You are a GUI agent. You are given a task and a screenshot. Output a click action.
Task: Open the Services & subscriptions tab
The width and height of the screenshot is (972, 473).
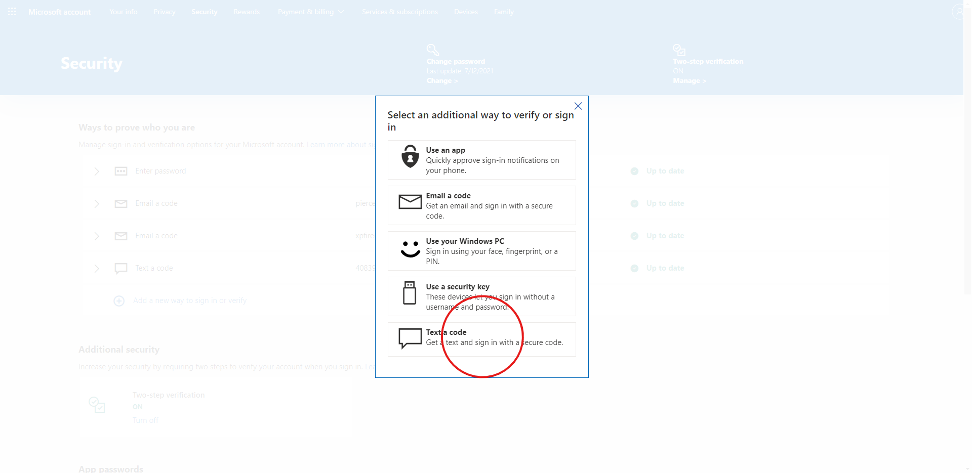pos(400,12)
